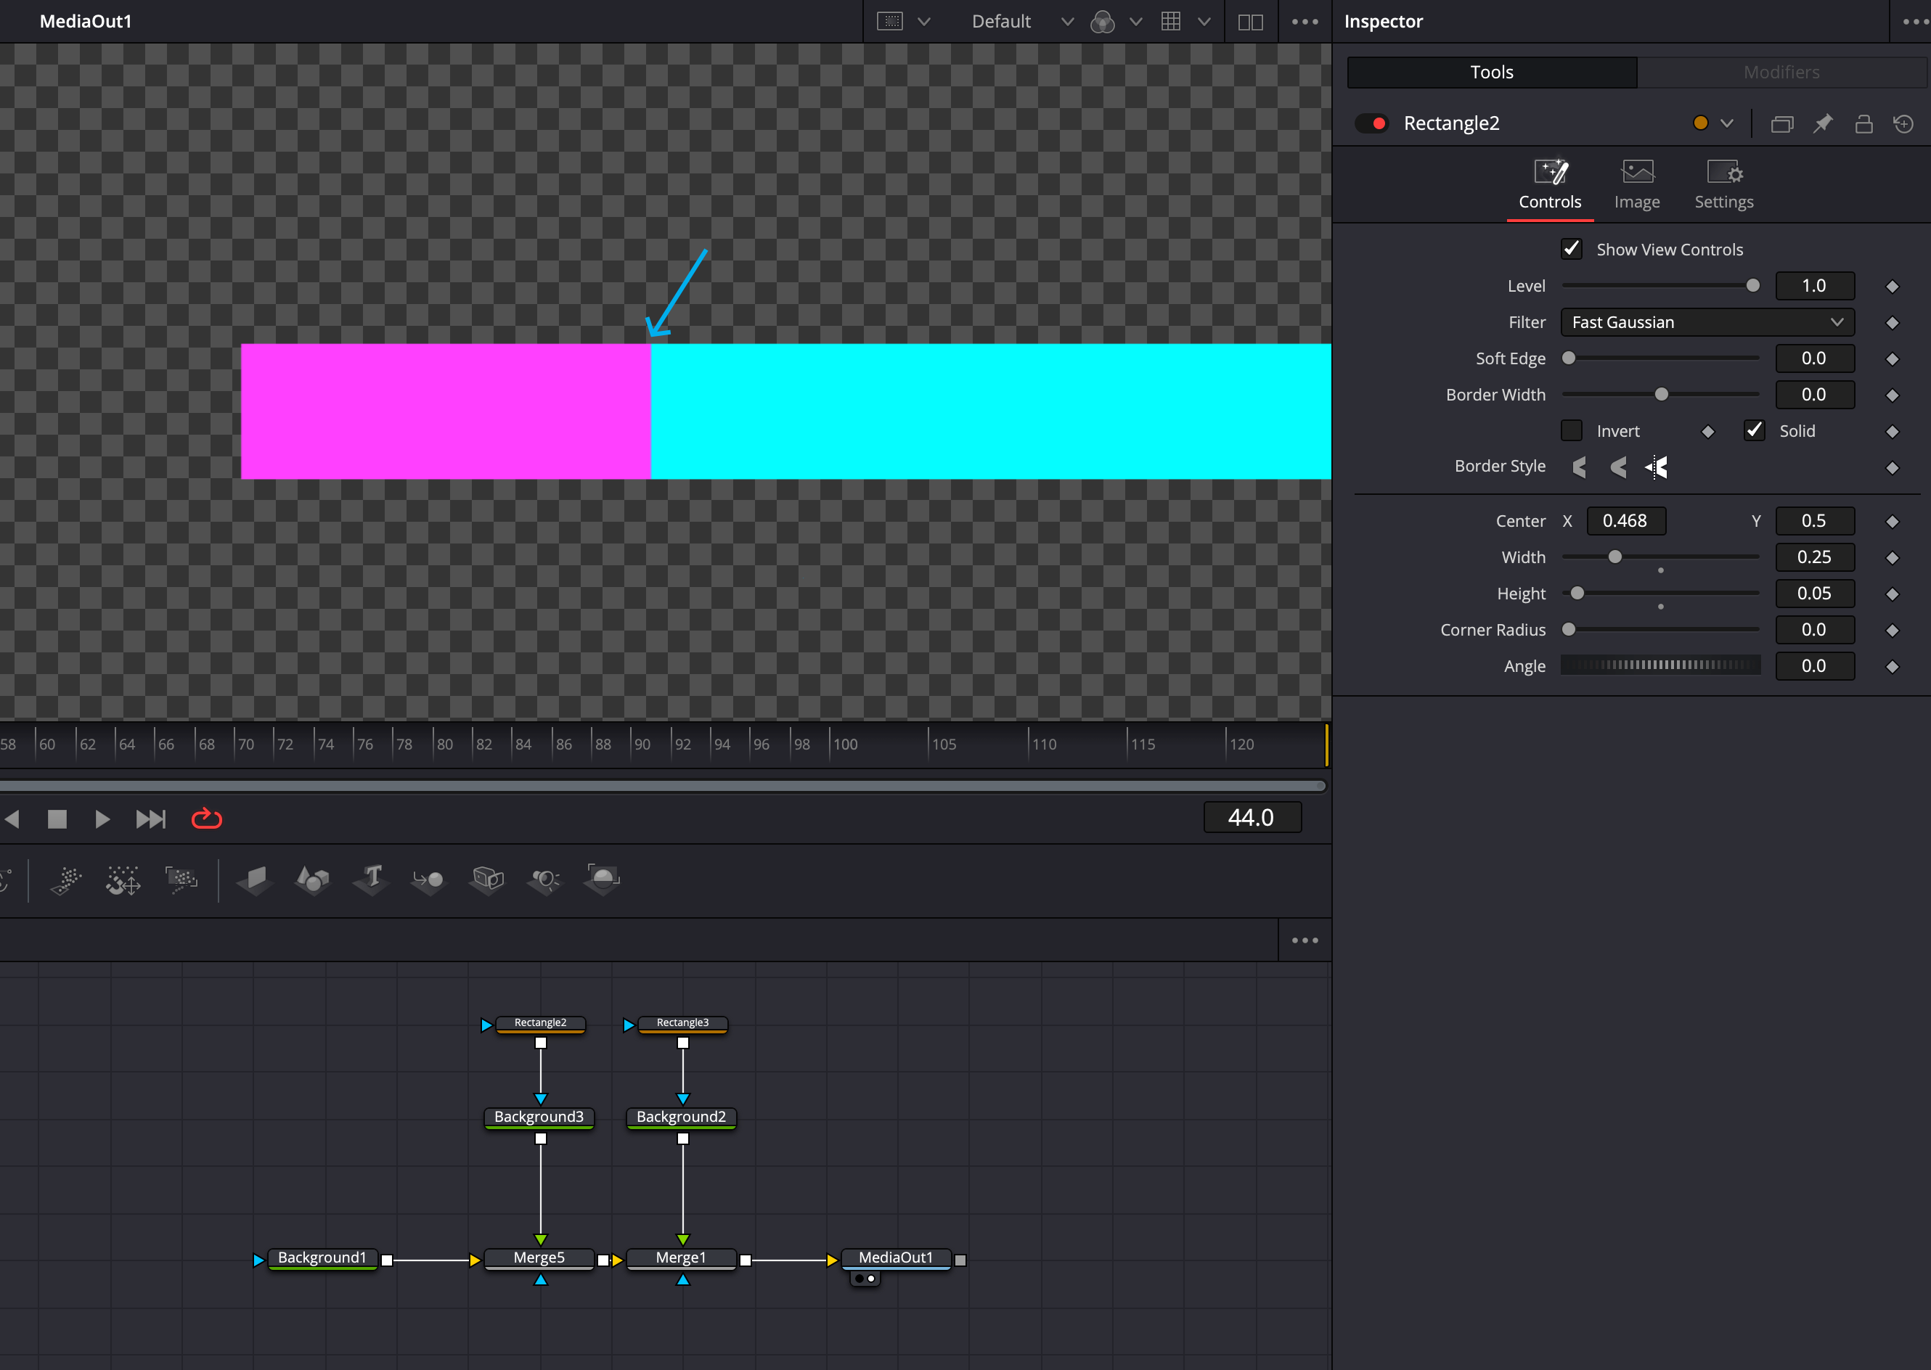Open the Inspector options three-dot menu
This screenshot has height=1370, width=1931.
pyautogui.click(x=1914, y=22)
